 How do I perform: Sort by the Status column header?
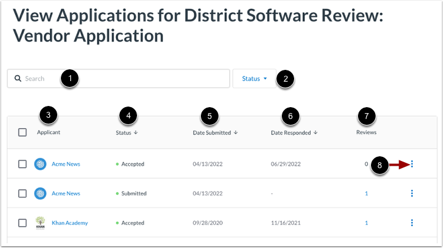tap(126, 133)
